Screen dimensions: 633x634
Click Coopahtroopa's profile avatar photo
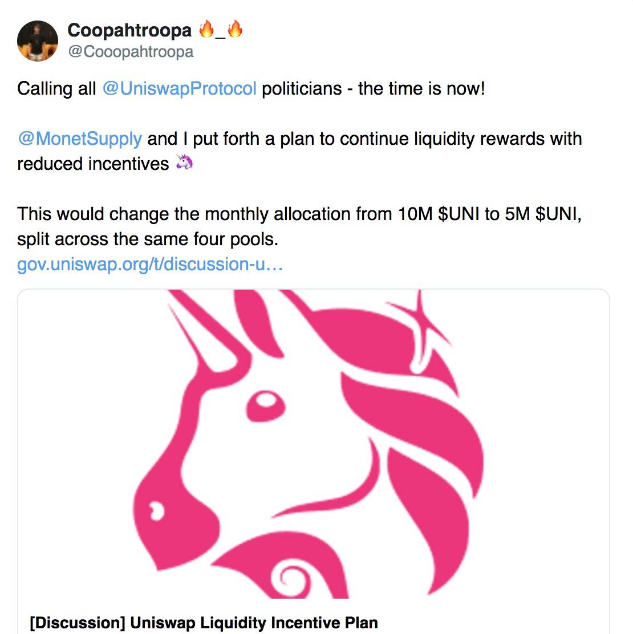click(x=38, y=41)
